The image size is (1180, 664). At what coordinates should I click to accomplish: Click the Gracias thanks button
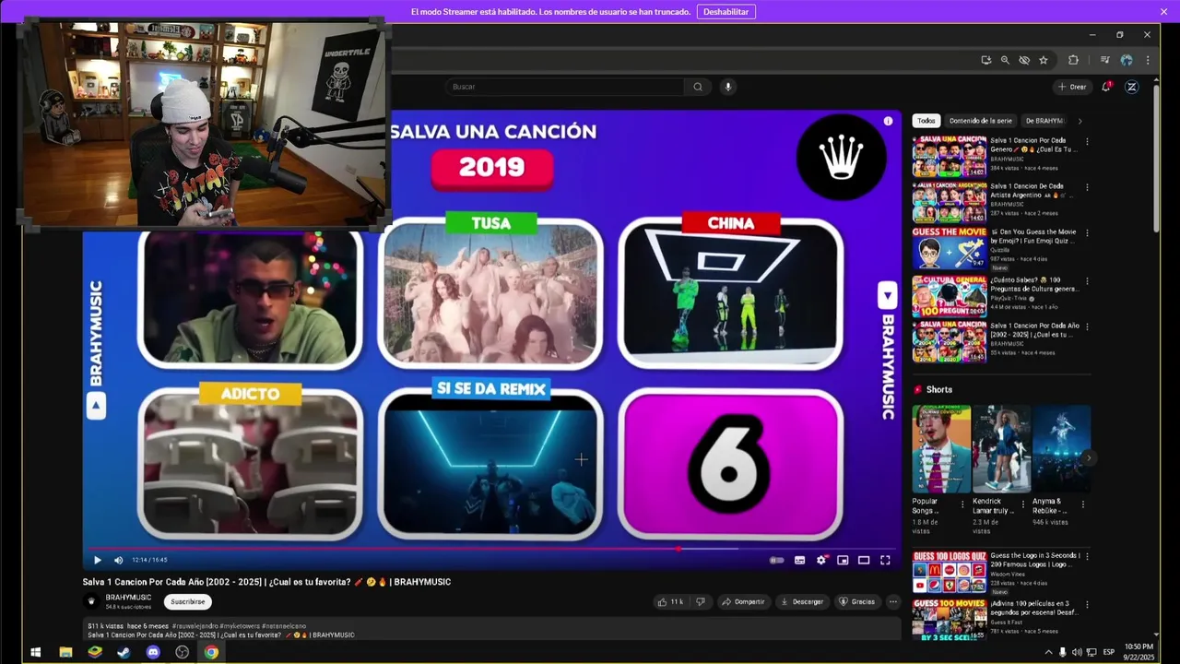click(x=856, y=601)
